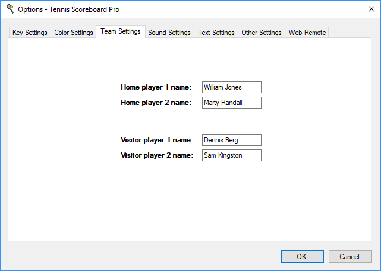Switch to the Color Settings tab

pos(74,33)
